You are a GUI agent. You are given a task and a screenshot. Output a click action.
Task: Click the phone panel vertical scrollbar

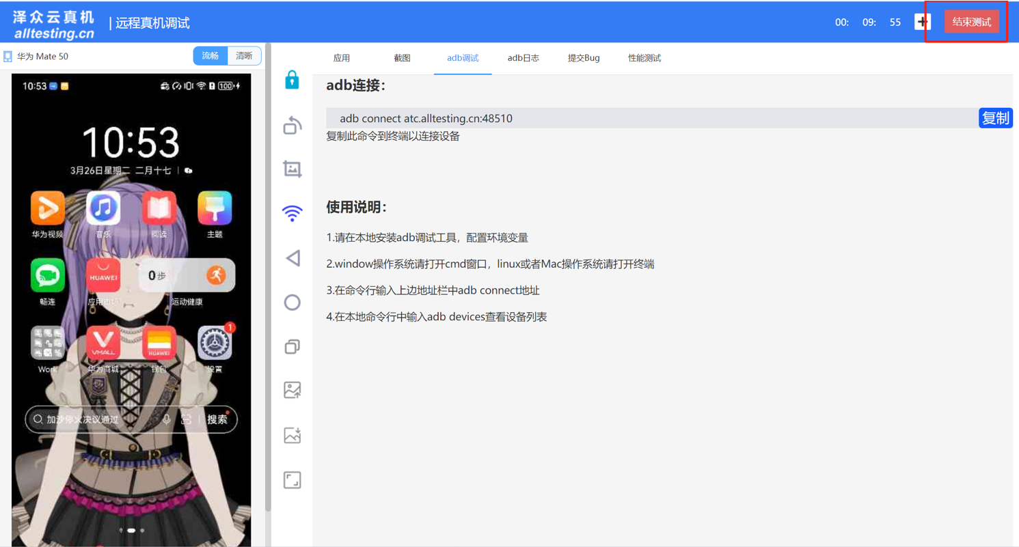click(268, 277)
